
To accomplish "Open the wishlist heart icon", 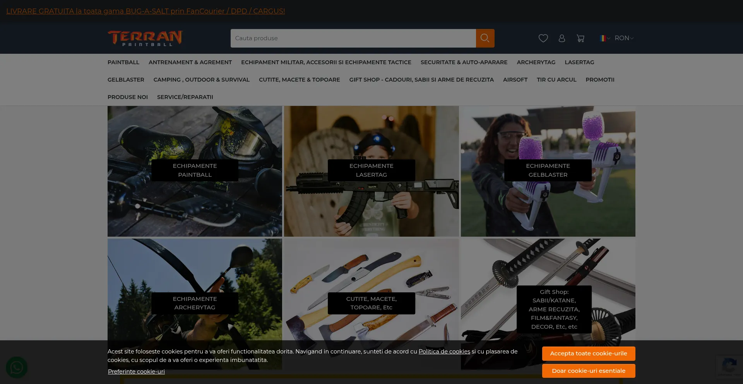I will click(x=543, y=38).
